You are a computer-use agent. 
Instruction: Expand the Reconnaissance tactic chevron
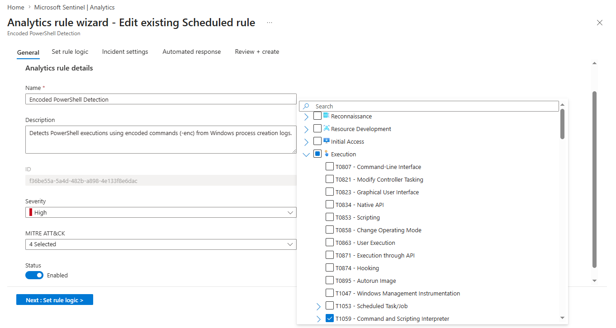(306, 117)
